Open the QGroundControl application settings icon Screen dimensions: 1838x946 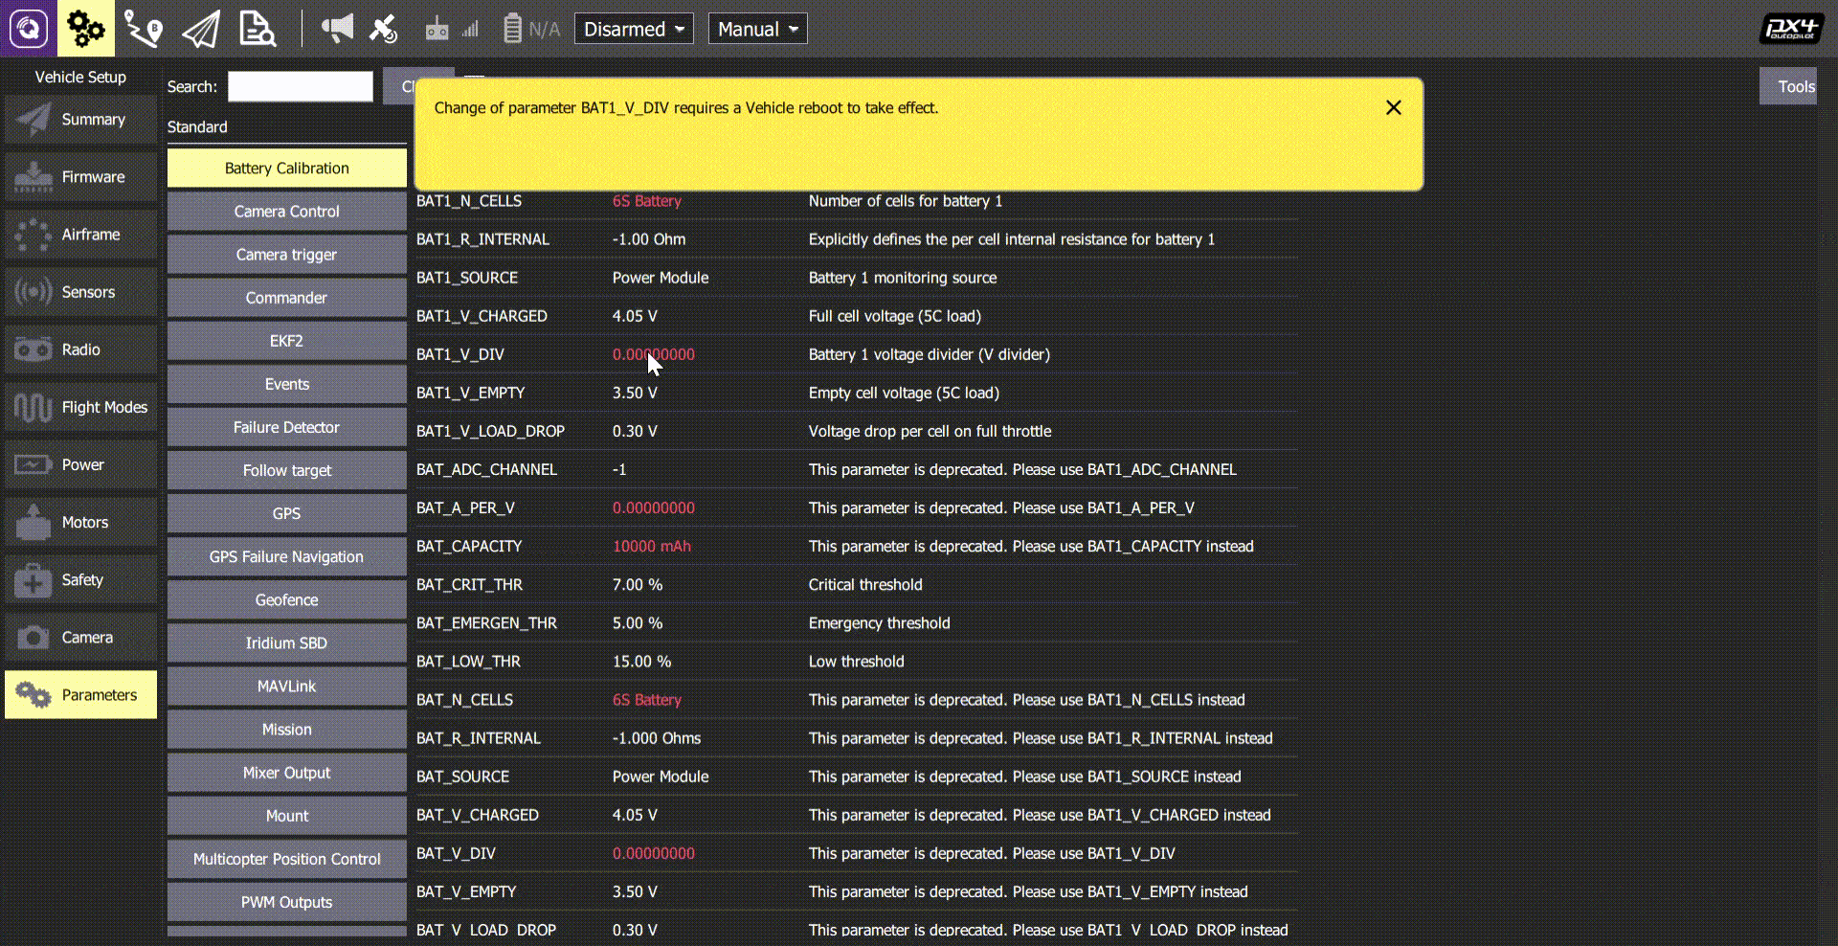pos(28,29)
